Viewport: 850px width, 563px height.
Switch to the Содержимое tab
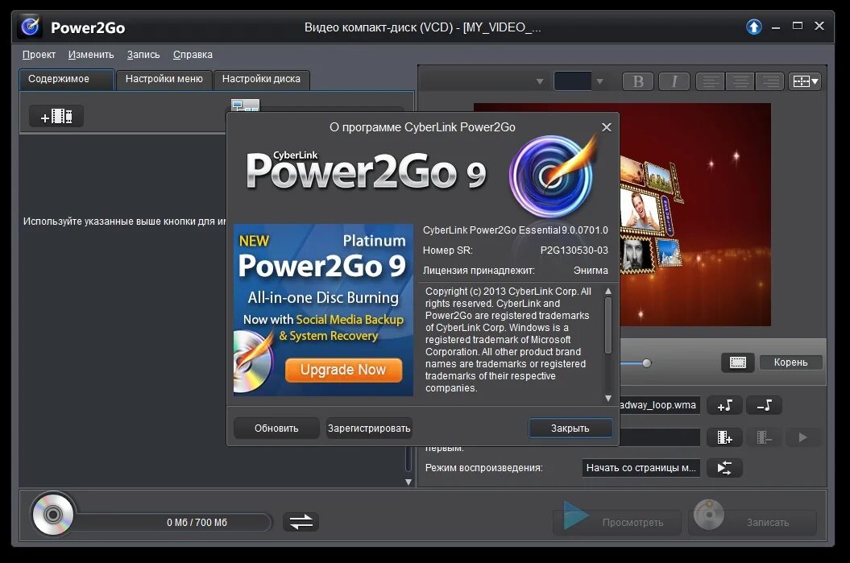(67, 79)
